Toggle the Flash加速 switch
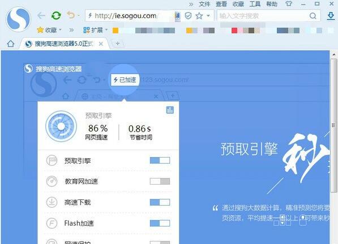338x244 pixels. pos(160,223)
